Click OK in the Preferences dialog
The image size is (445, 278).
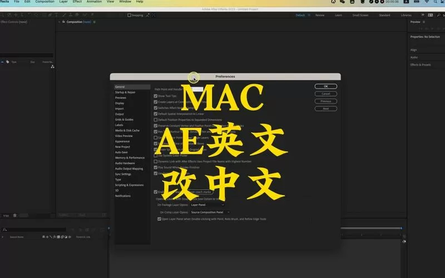[326, 86]
